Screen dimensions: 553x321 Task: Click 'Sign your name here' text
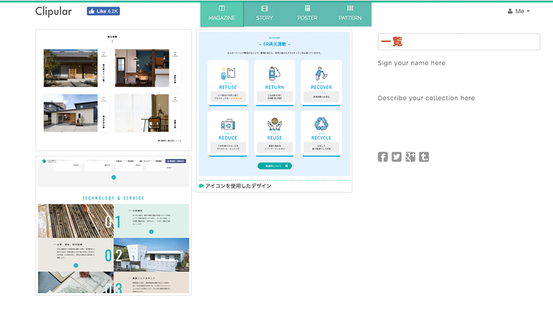click(412, 63)
